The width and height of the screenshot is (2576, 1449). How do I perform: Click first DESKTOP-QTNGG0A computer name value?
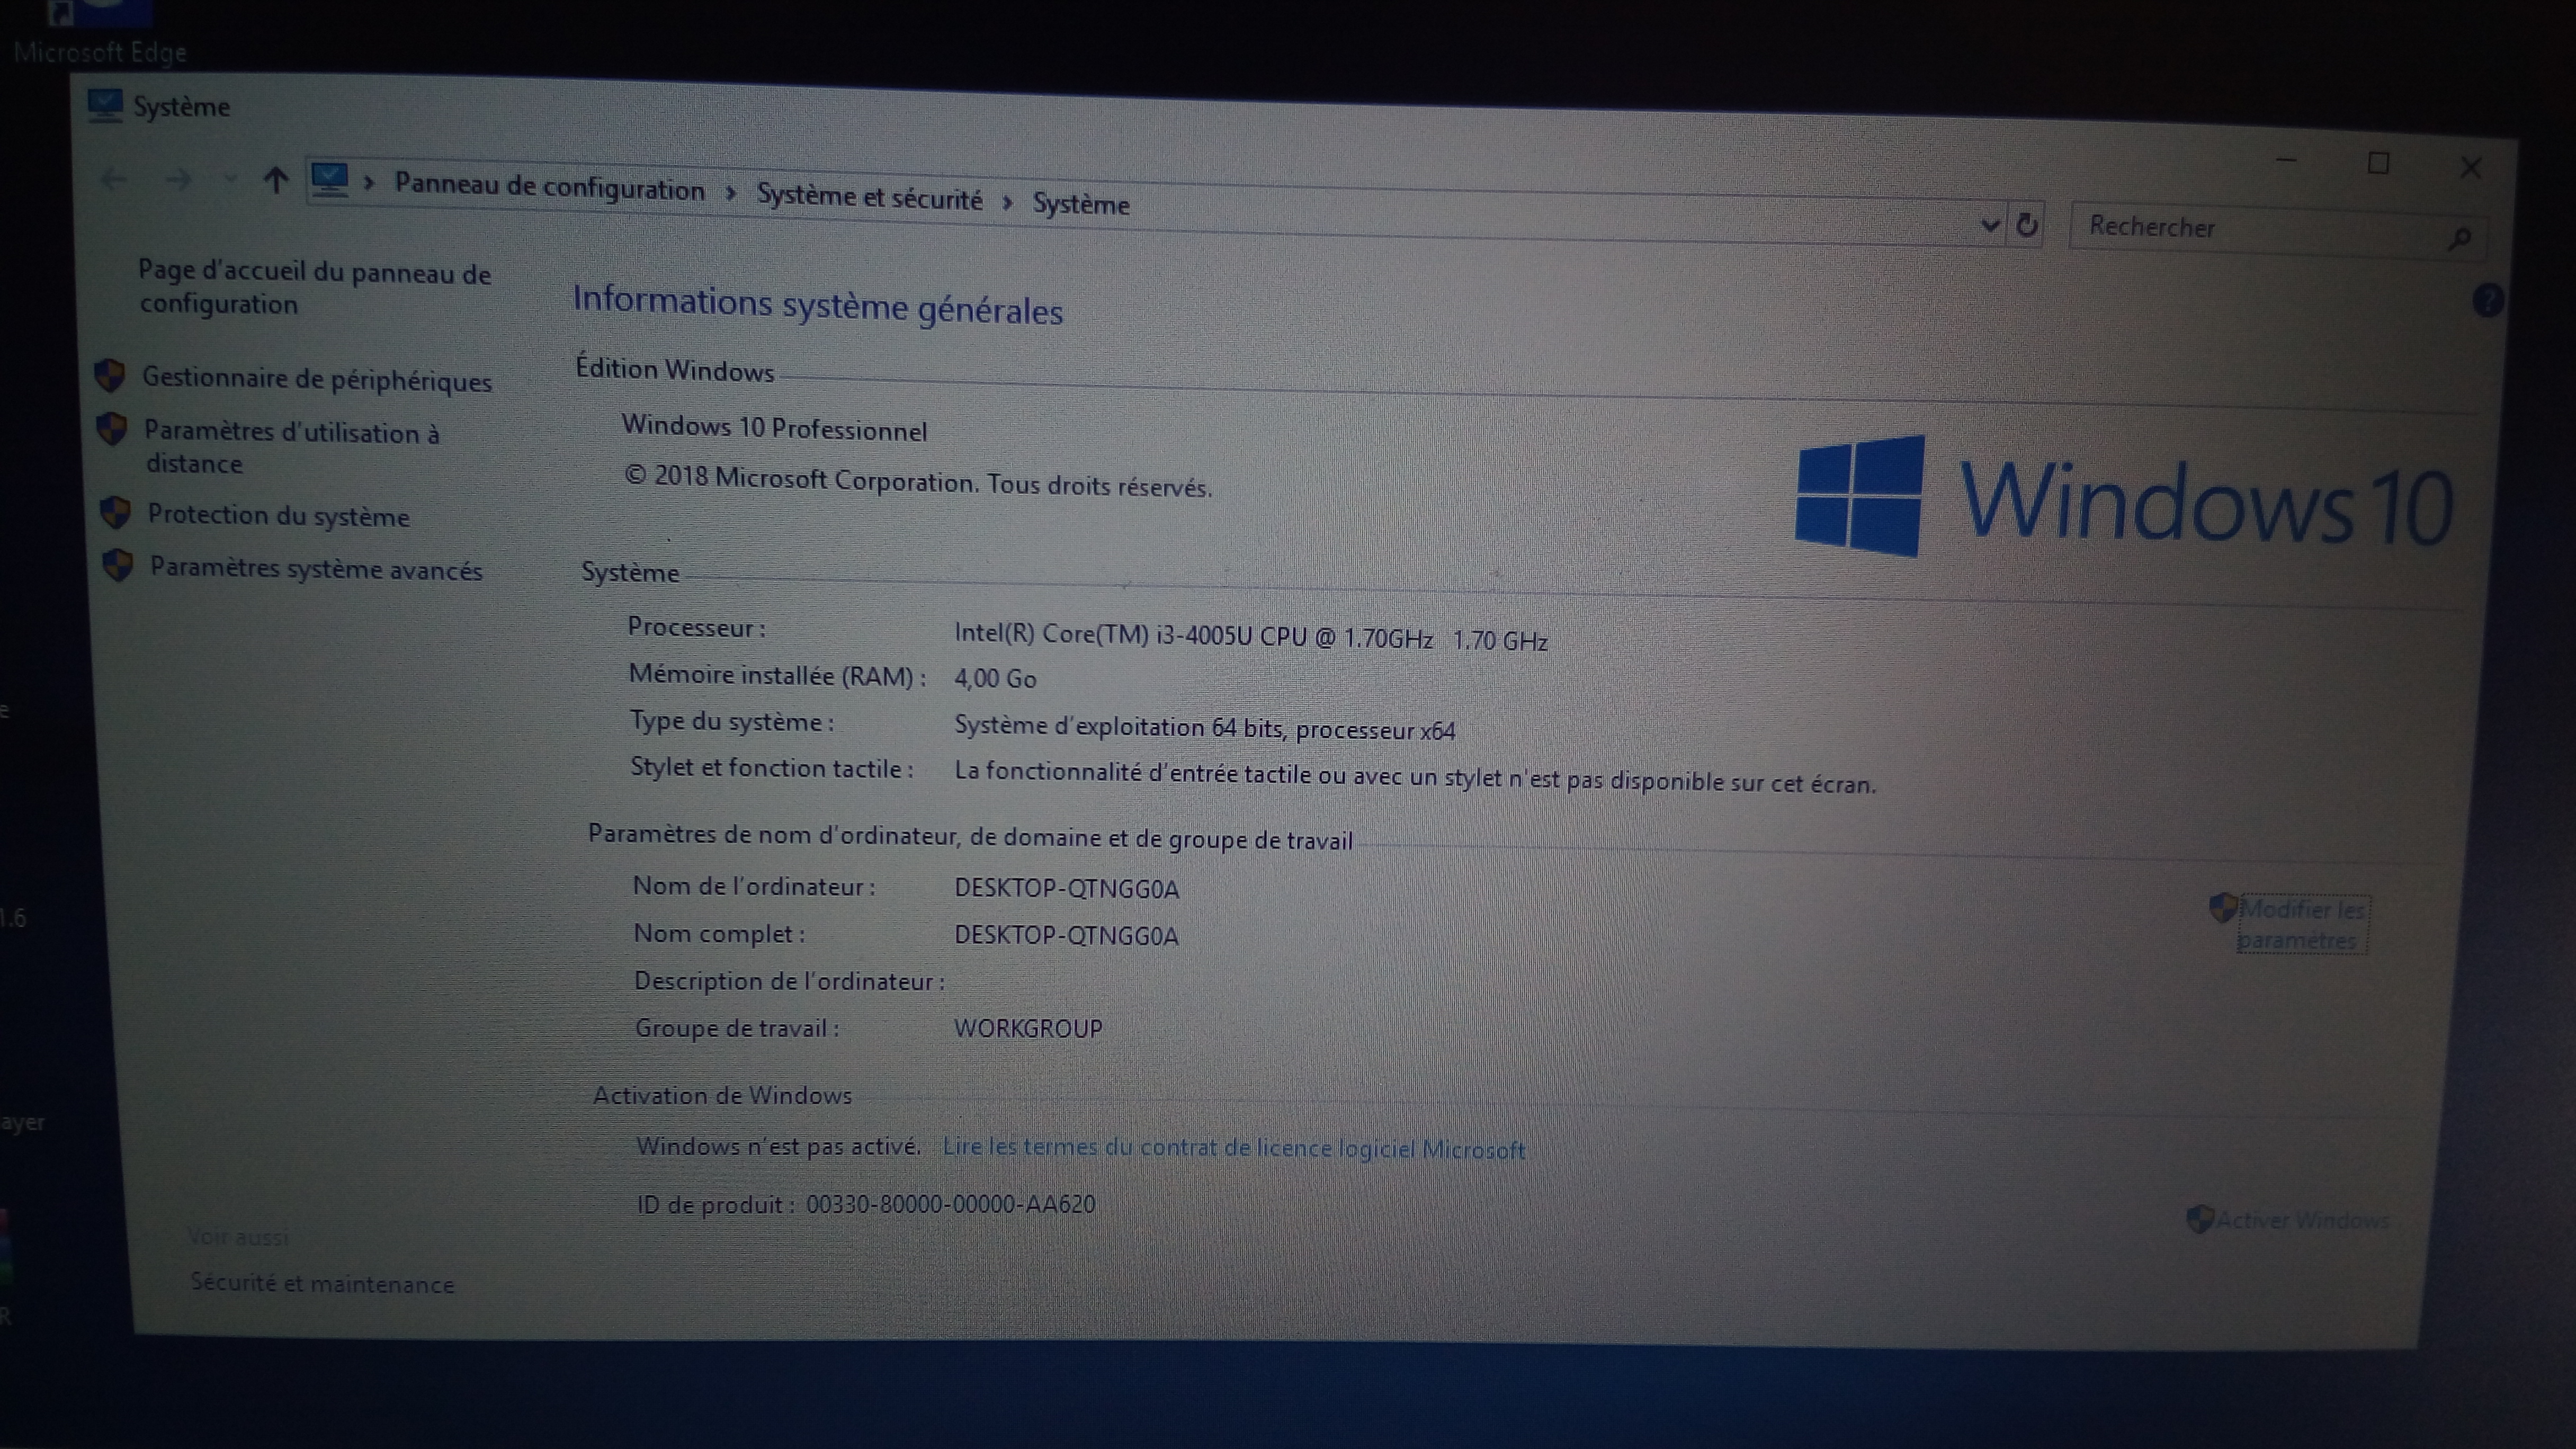pyautogui.click(x=1066, y=888)
